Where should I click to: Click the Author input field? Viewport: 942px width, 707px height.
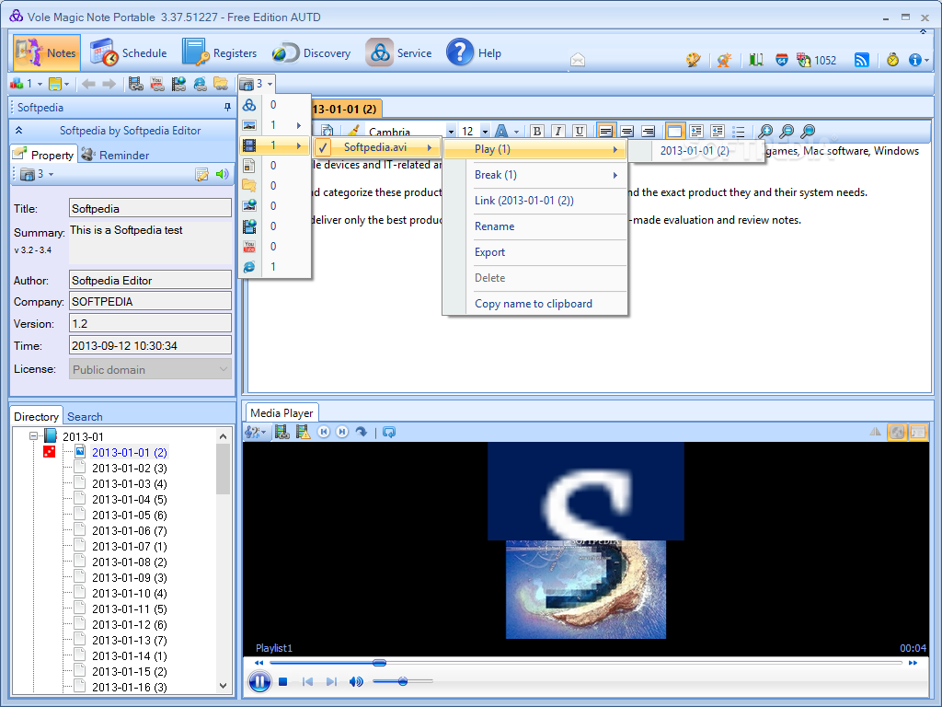click(150, 280)
